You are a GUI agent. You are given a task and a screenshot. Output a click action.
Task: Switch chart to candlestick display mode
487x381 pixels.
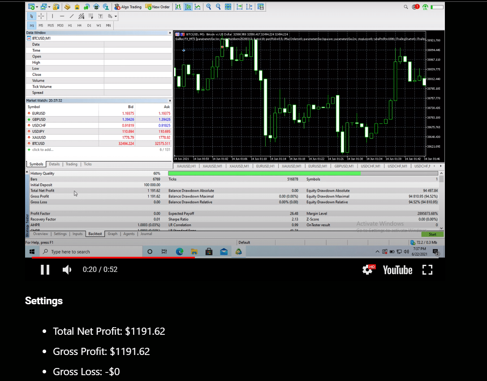pos(188,7)
